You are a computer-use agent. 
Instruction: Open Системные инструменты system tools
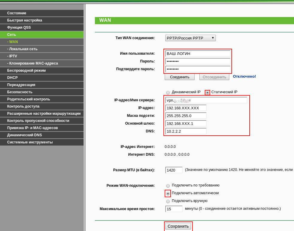[x=42, y=142]
